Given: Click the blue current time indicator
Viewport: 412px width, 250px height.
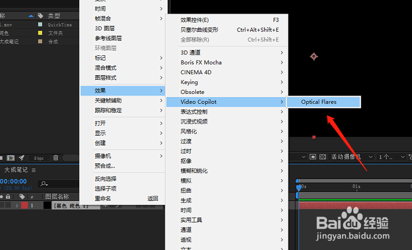Looking at the screenshot, I should click(x=298, y=188).
